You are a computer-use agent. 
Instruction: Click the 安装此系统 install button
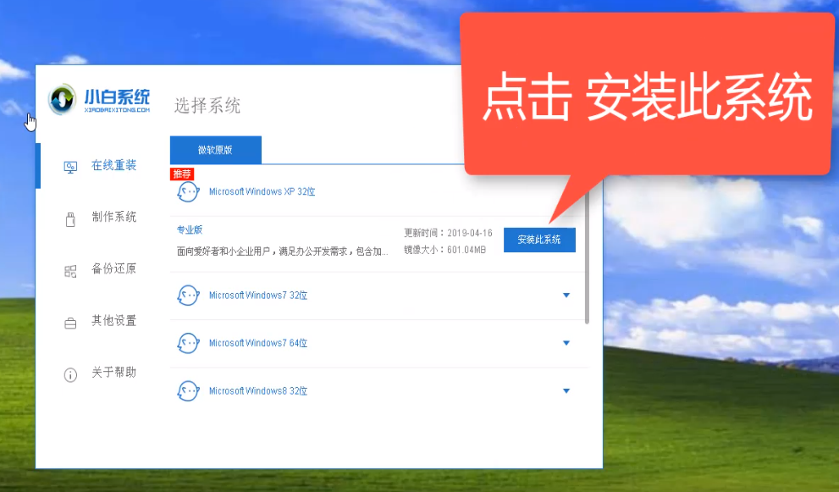(539, 240)
